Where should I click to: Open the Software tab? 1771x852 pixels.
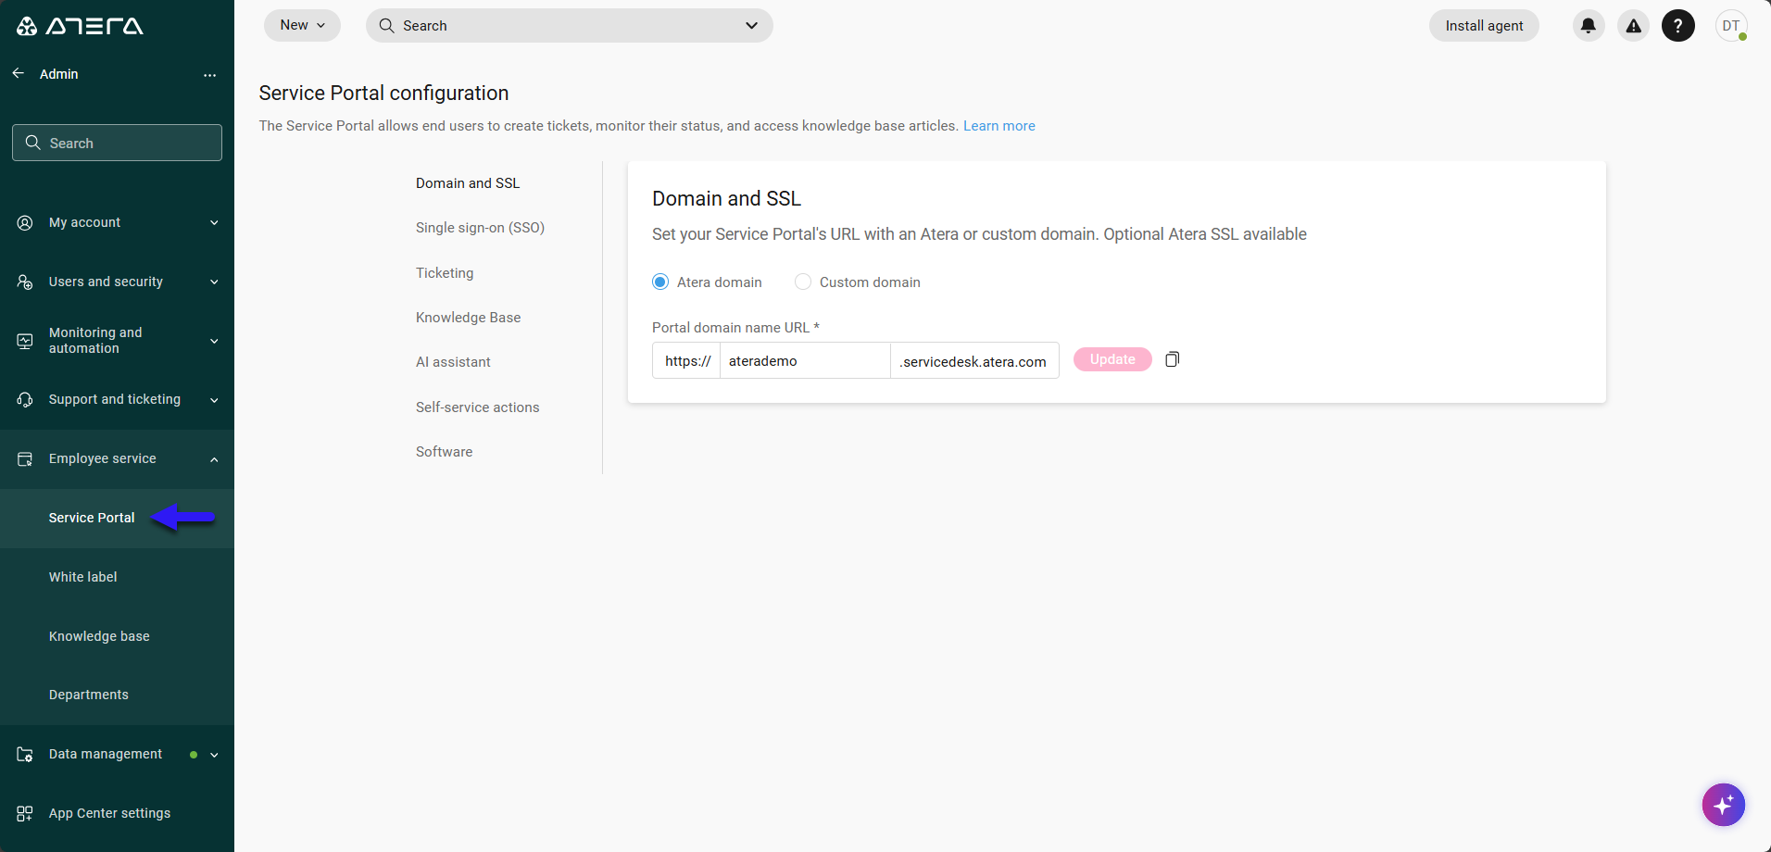[444, 452]
